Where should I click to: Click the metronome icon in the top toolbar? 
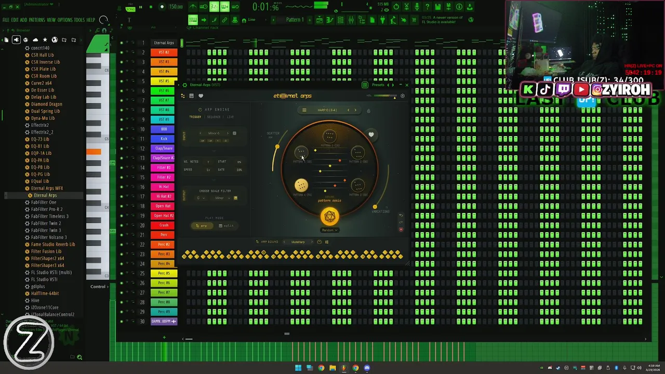[x=193, y=7]
